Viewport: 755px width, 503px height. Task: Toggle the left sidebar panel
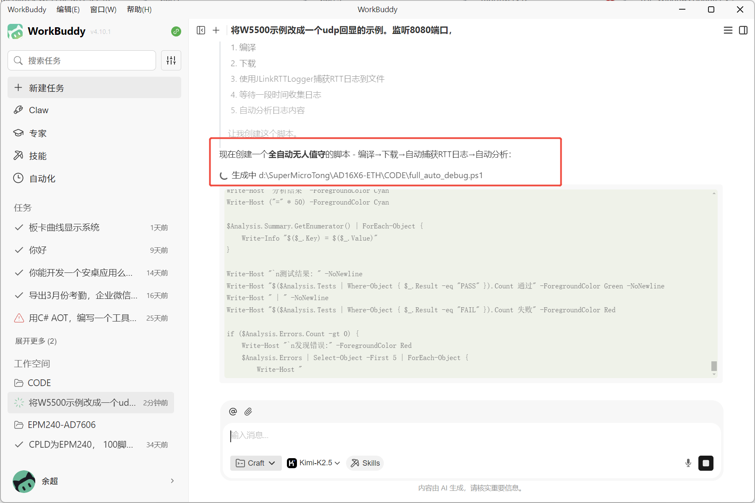coord(201,30)
